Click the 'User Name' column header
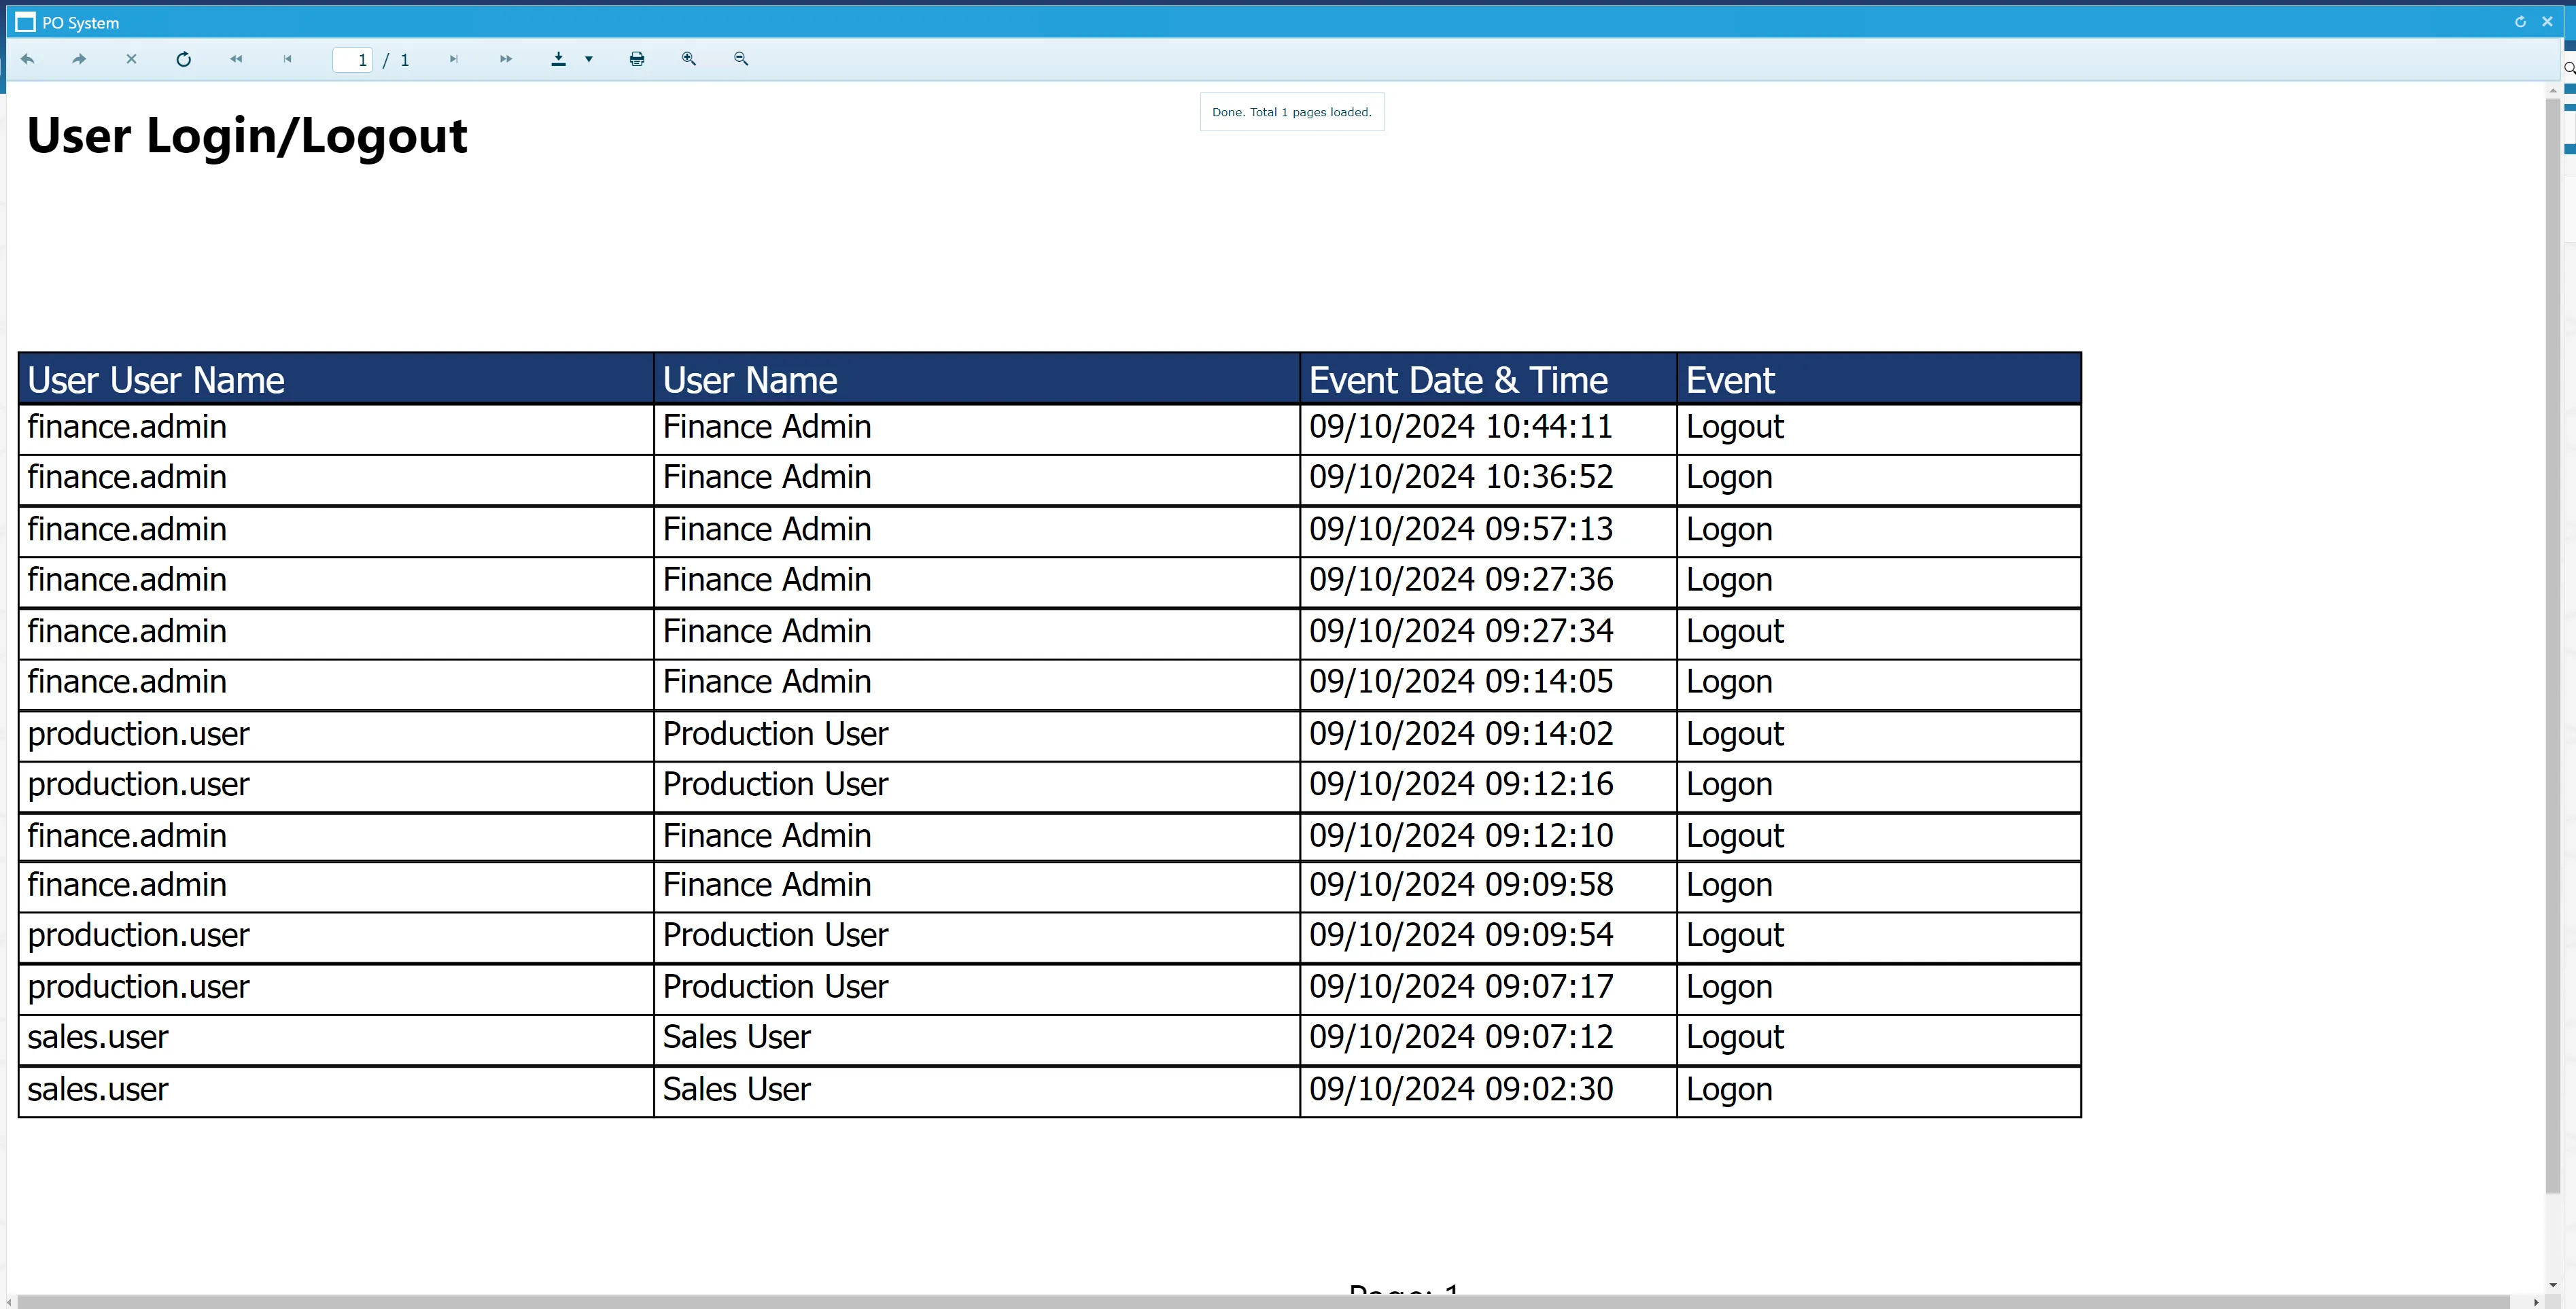 tap(977, 380)
